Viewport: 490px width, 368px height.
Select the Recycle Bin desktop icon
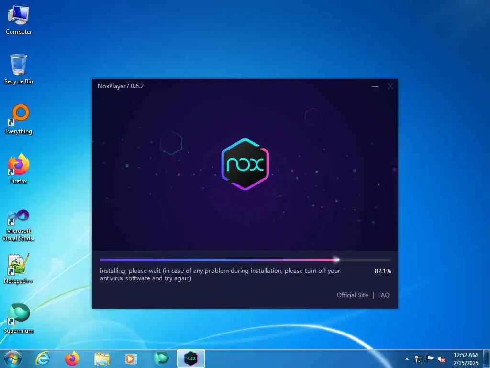[19, 69]
